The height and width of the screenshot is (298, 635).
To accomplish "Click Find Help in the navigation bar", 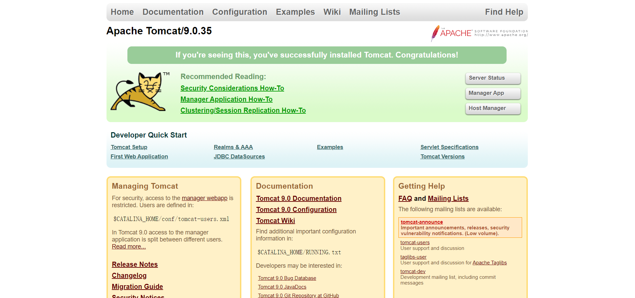I will (x=504, y=12).
